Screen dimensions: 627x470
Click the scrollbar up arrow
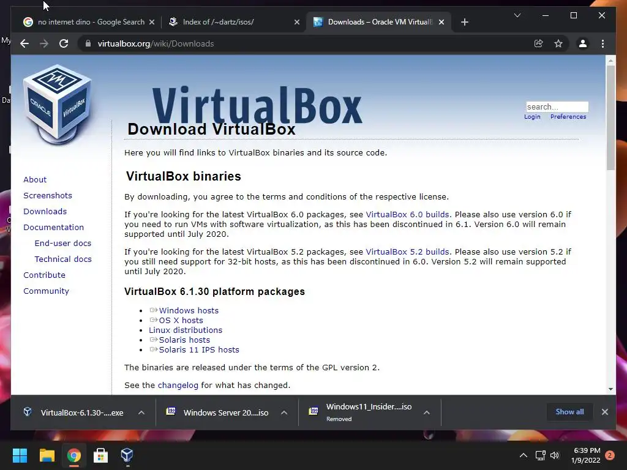click(x=610, y=61)
